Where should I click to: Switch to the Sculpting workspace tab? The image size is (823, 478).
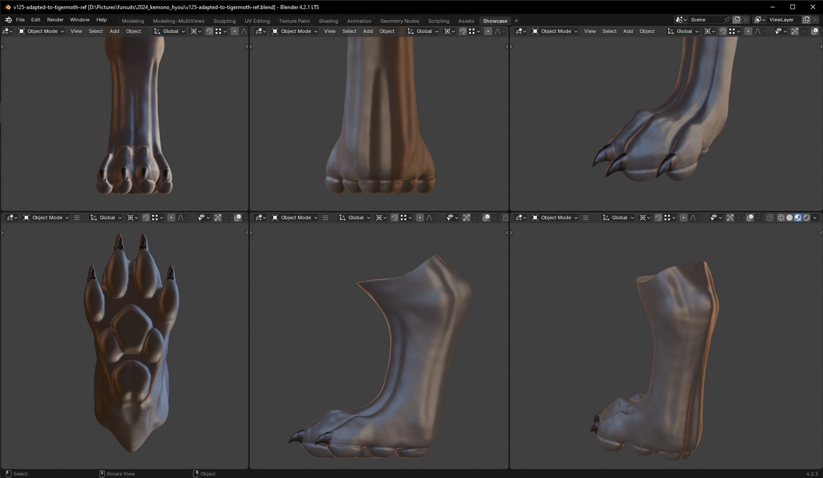click(224, 21)
